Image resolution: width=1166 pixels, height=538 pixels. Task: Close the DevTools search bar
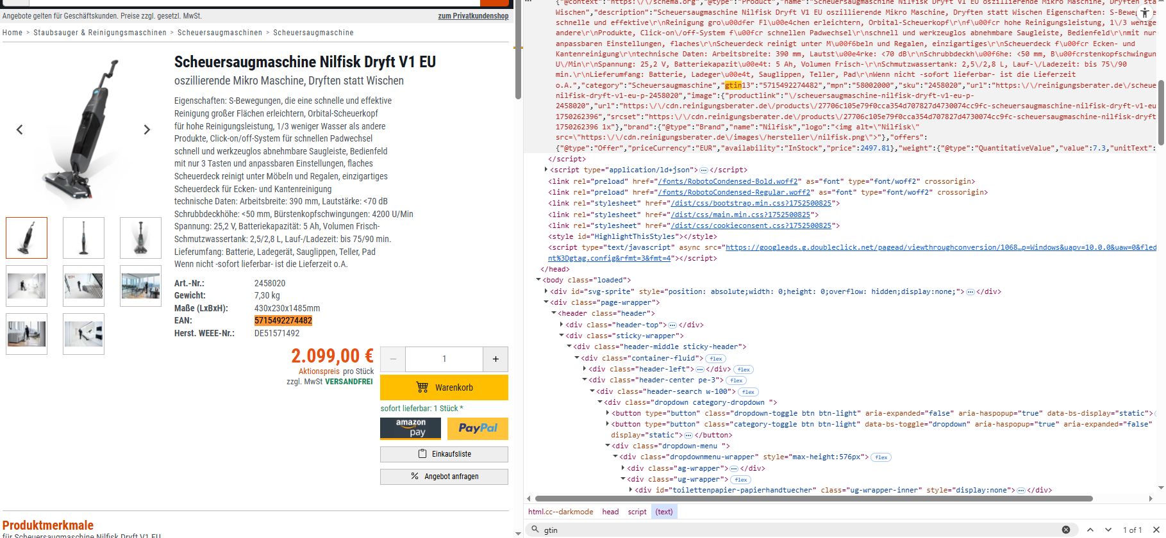(1156, 530)
